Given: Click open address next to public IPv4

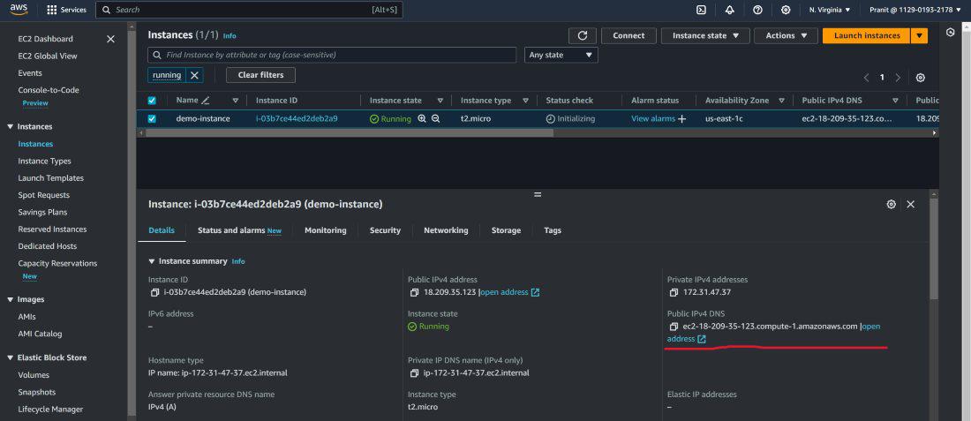Looking at the screenshot, I should 509,292.
